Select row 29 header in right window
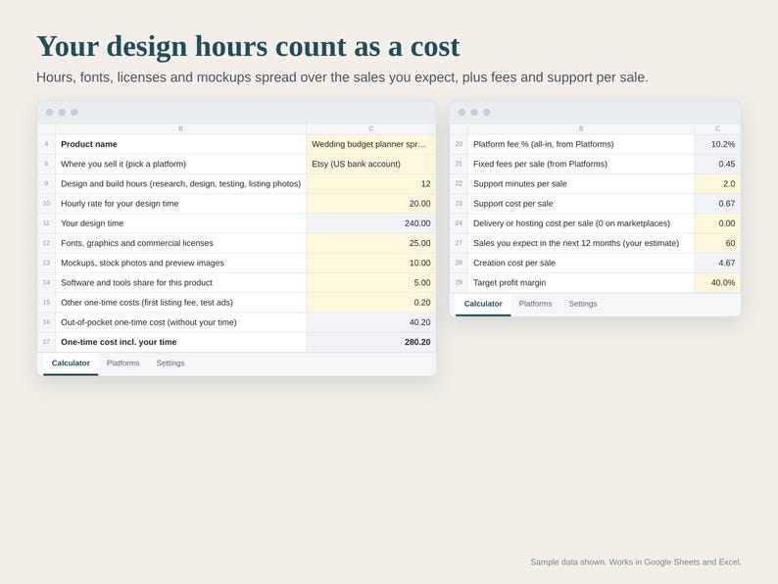Image resolution: width=778 pixels, height=584 pixels. click(x=459, y=283)
